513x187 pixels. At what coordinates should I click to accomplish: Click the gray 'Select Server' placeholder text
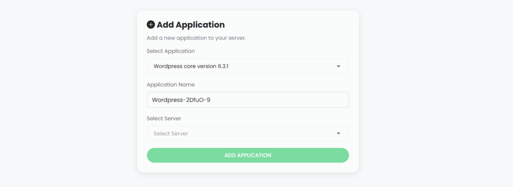(171, 134)
